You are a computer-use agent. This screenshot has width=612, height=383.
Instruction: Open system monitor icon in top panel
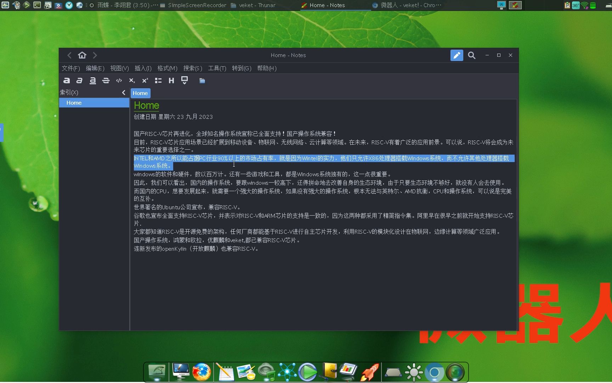tap(5, 5)
